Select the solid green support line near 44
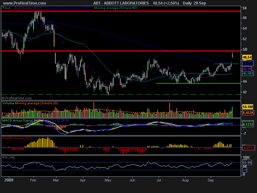257x193 pixels. [x=199, y=83]
